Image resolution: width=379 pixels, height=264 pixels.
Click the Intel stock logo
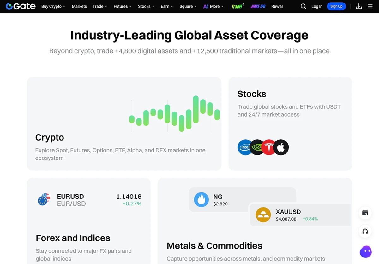[x=245, y=147]
